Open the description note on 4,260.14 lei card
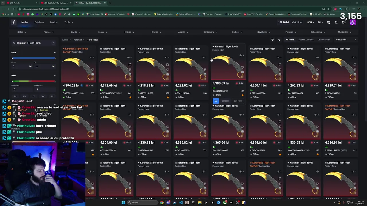The width and height of the screenshot is (367, 206). coord(280,65)
